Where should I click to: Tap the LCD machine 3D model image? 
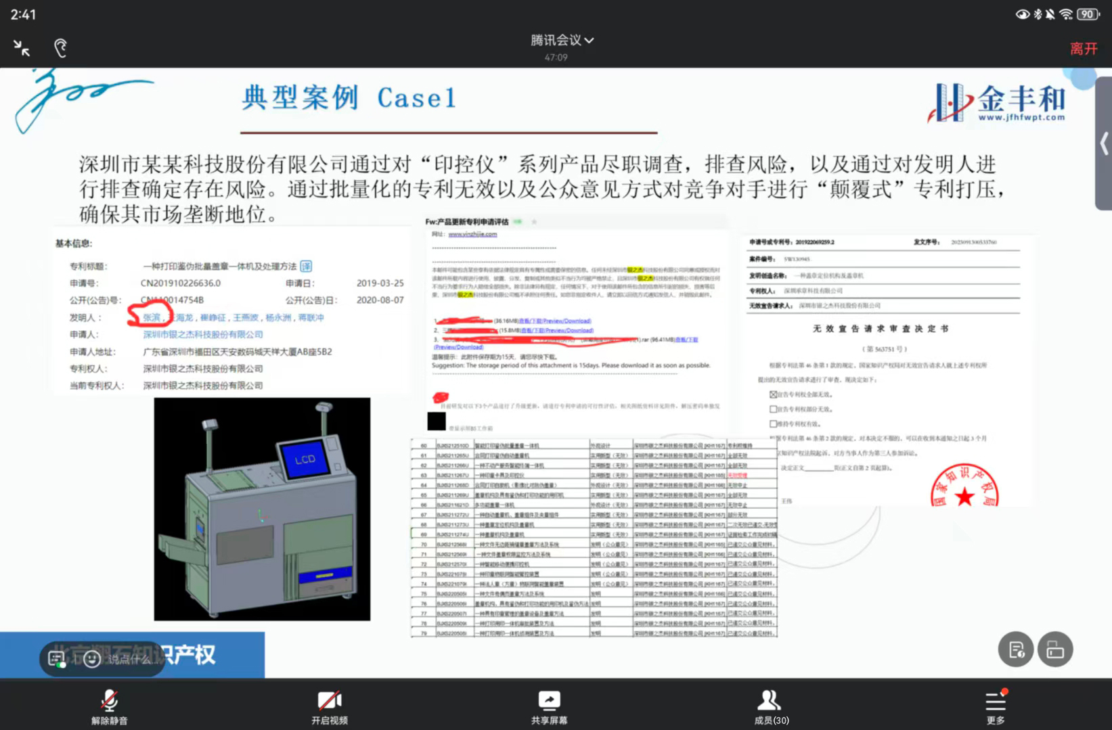262,509
